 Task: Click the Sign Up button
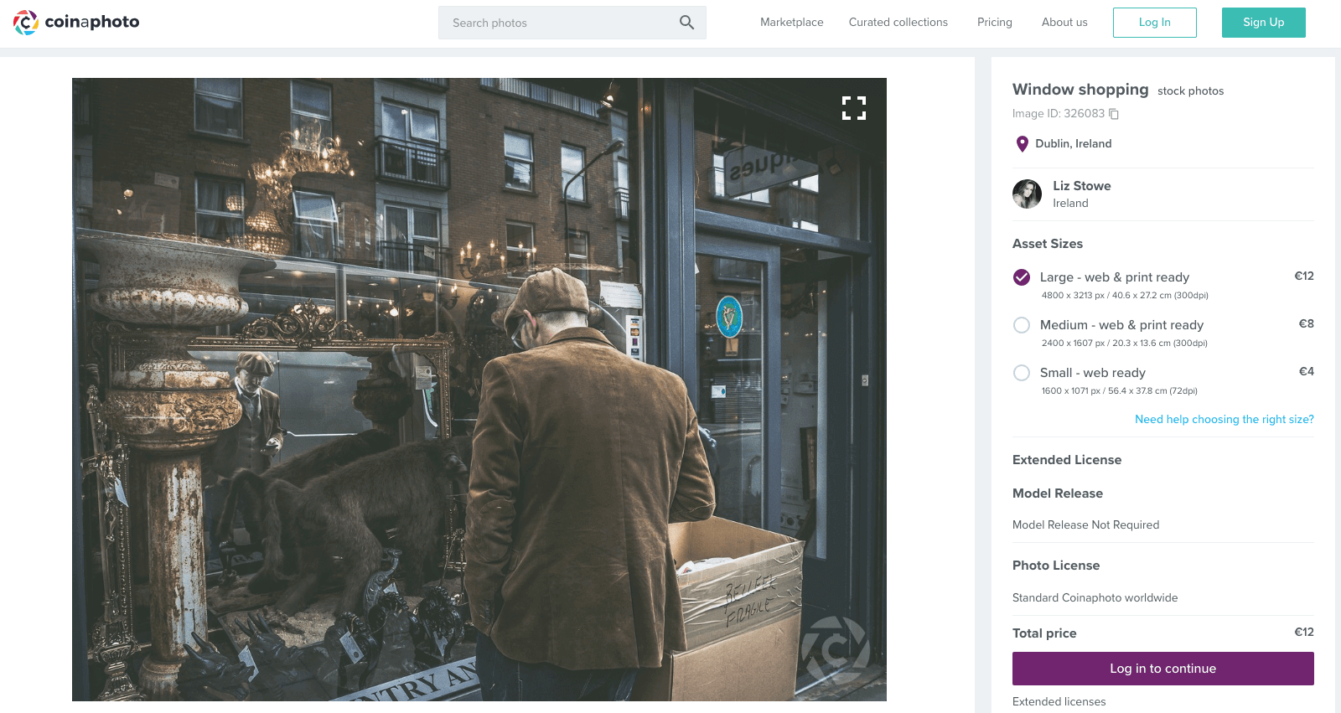pos(1263,23)
